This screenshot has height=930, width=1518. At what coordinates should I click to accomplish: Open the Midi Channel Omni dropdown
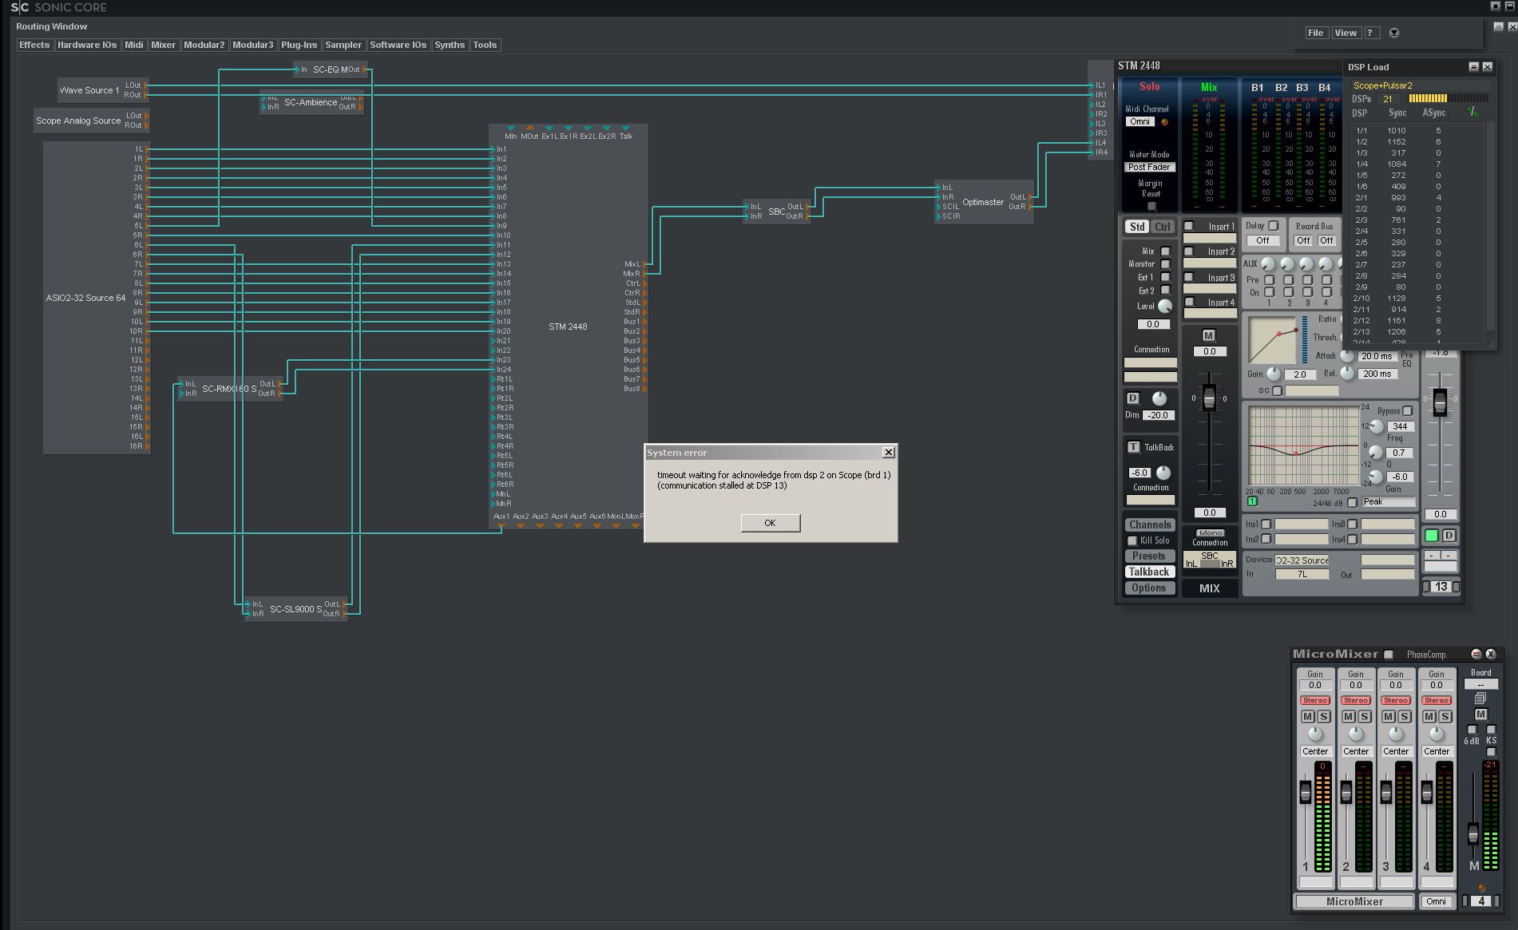point(1140,121)
